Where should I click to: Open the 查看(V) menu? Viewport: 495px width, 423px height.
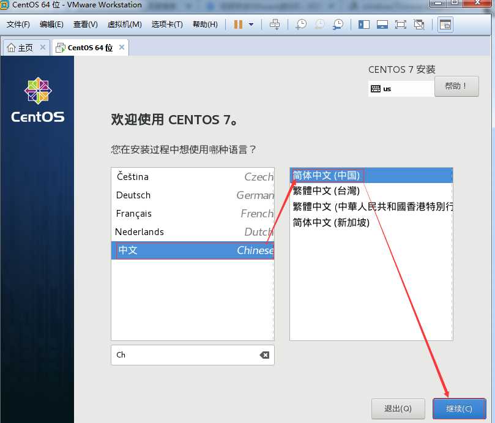tap(85, 24)
